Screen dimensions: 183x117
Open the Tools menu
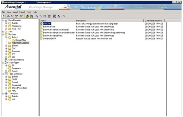pyautogui.click(x=29, y=12)
